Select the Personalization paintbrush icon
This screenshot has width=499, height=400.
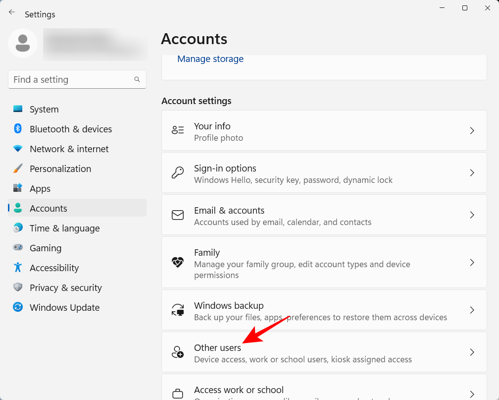[17, 169]
